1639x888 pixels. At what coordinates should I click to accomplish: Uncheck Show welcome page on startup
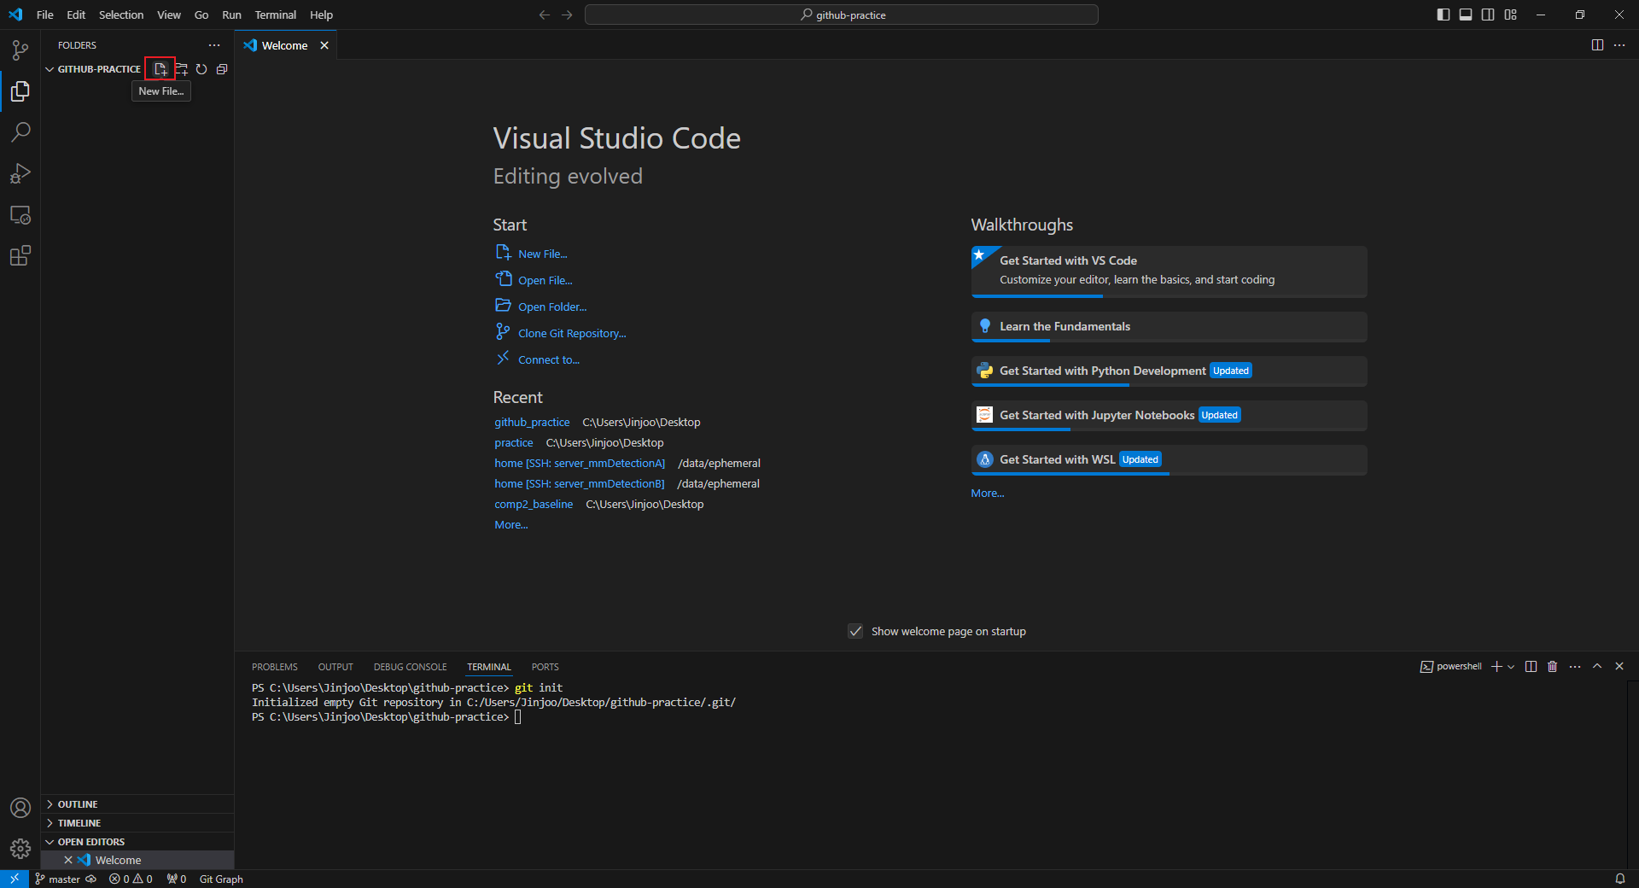(855, 631)
